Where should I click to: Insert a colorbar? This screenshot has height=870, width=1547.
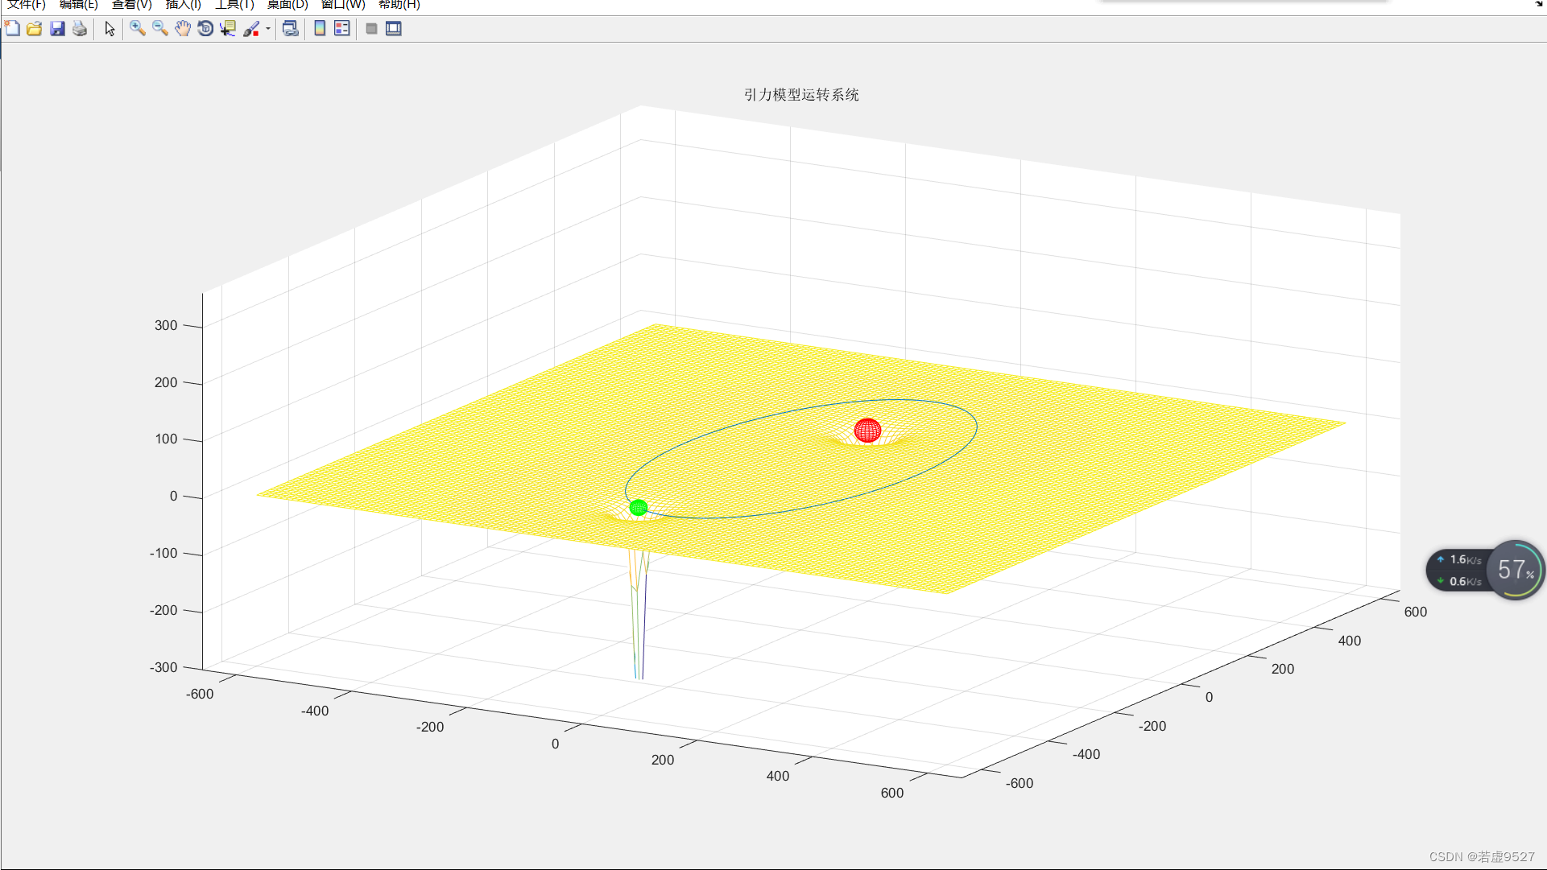[320, 29]
